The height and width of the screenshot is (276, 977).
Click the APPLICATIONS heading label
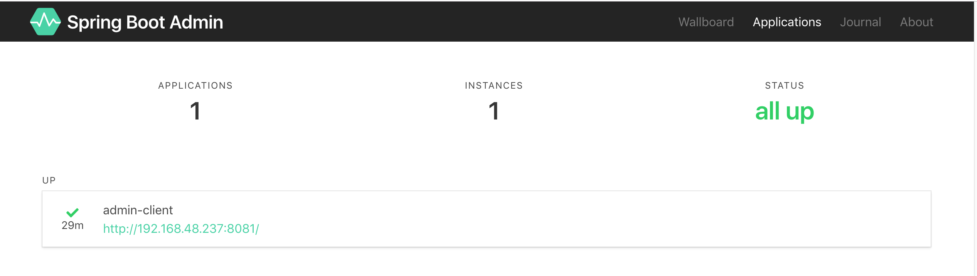[195, 86]
